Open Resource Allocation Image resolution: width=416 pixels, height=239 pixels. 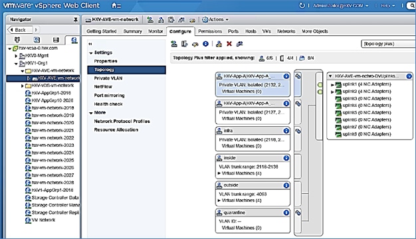tap(116, 129)
